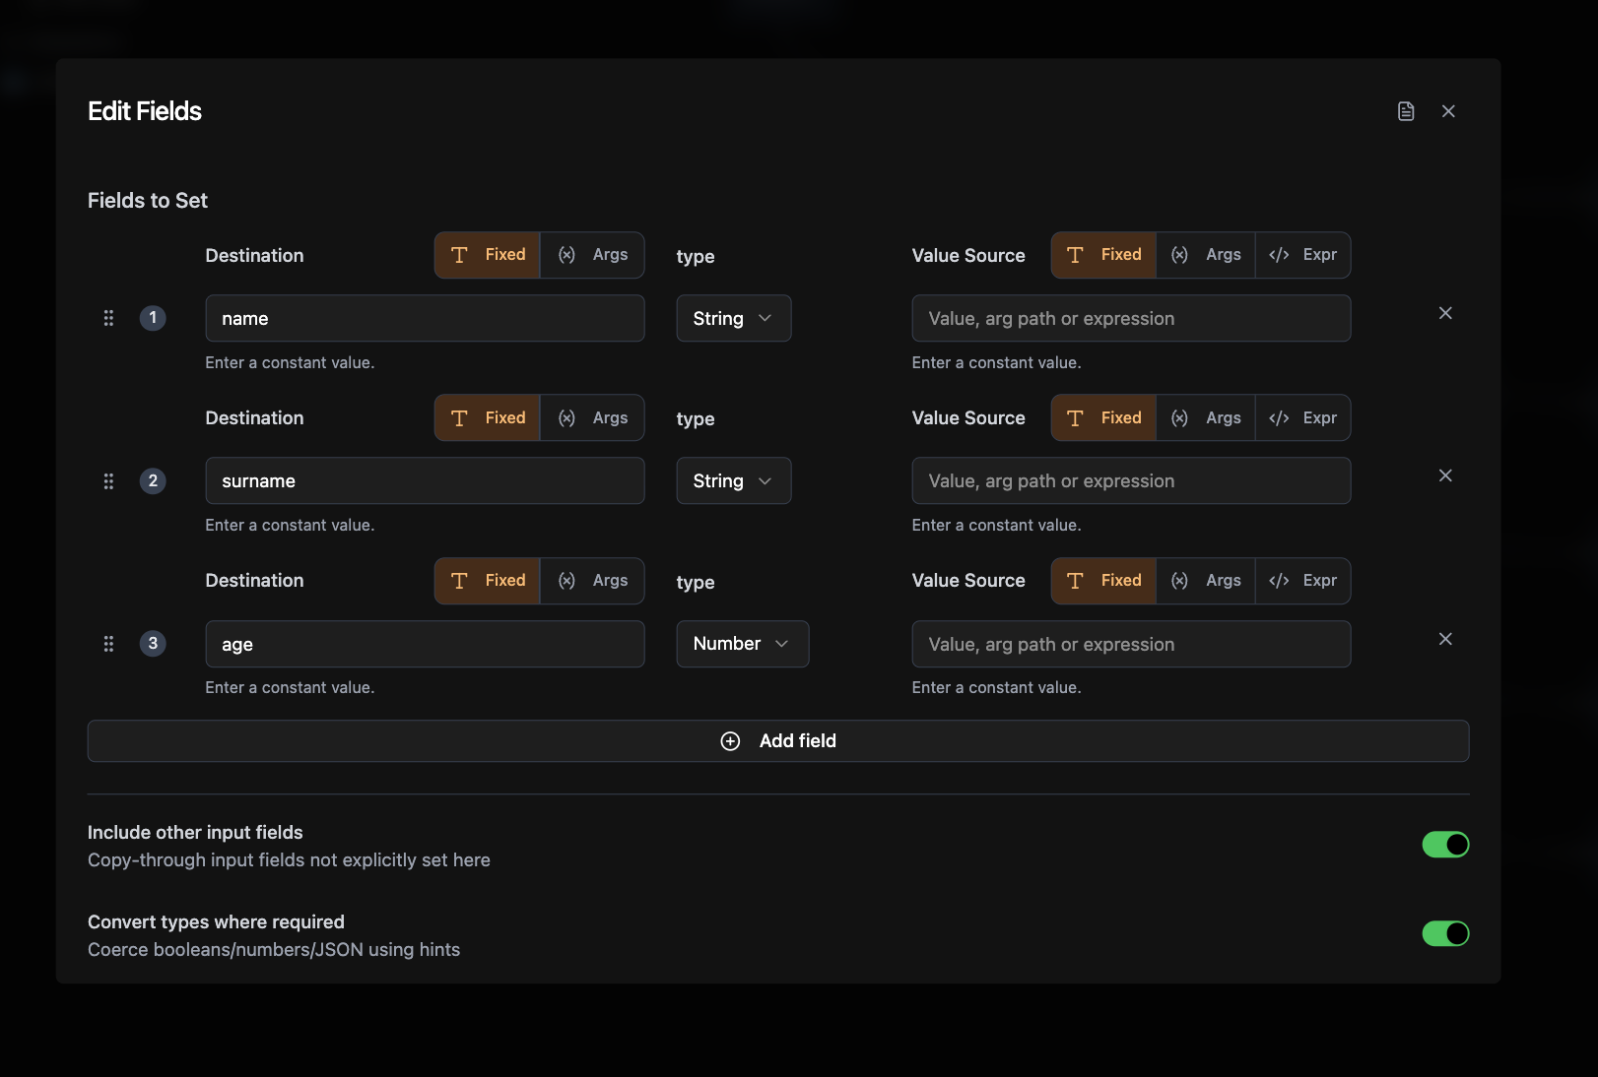Select Args destination mode for name row
This screenshot has width=1598, height=1077.
coord(592,255)
